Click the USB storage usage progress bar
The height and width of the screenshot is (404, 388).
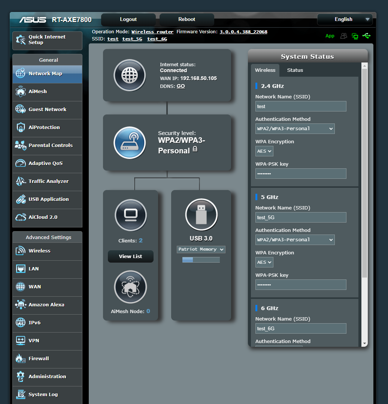coord(201,260)
